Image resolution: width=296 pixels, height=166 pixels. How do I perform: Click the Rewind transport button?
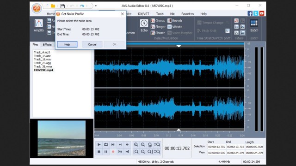pos(120,144)
